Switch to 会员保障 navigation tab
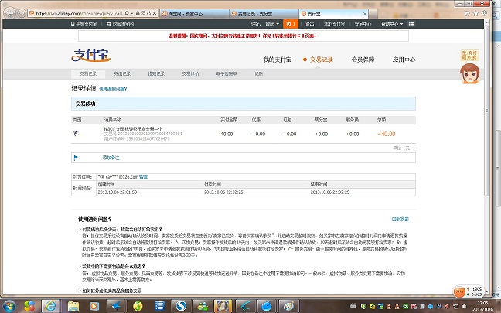The height and width of the screenshot is (313, 501). pos(363,60)
